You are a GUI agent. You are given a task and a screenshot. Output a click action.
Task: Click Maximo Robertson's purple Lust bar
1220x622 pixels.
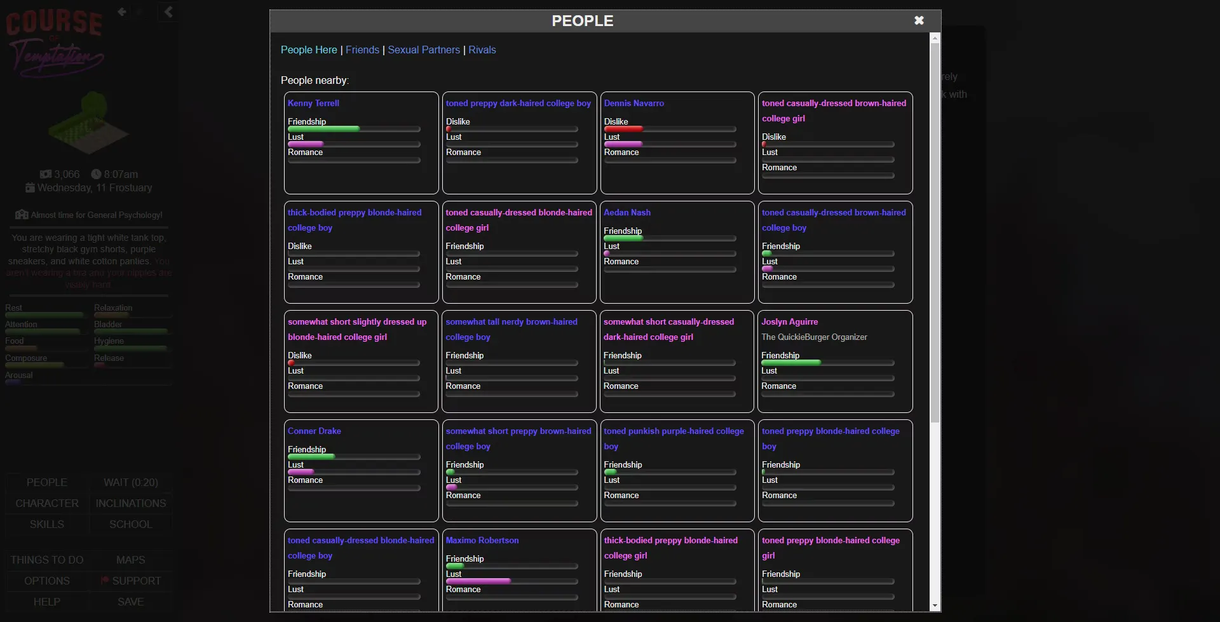512,581
